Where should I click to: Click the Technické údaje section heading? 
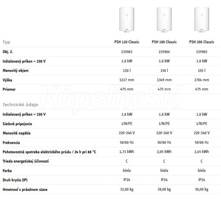(20, 104)
